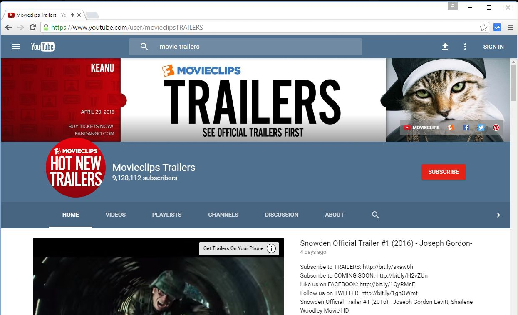Image resolution: width=518 pixels, height=315 pixels.
Task: Reload the page with the refresh icon
Action: pyautogui.click(x=32, y=27)
